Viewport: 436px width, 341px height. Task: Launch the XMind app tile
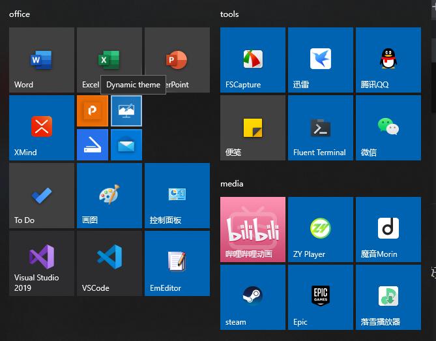[41, 127]
